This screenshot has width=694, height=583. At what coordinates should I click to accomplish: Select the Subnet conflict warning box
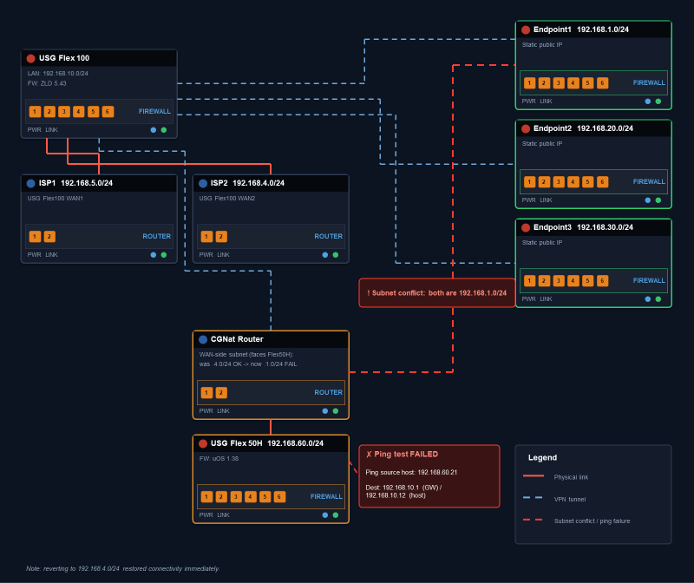(x=437, y=293)
